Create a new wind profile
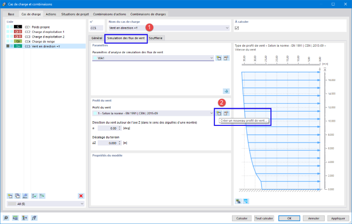Image resolution: width=352 pixels, height=224 pixels. [219, 113]
